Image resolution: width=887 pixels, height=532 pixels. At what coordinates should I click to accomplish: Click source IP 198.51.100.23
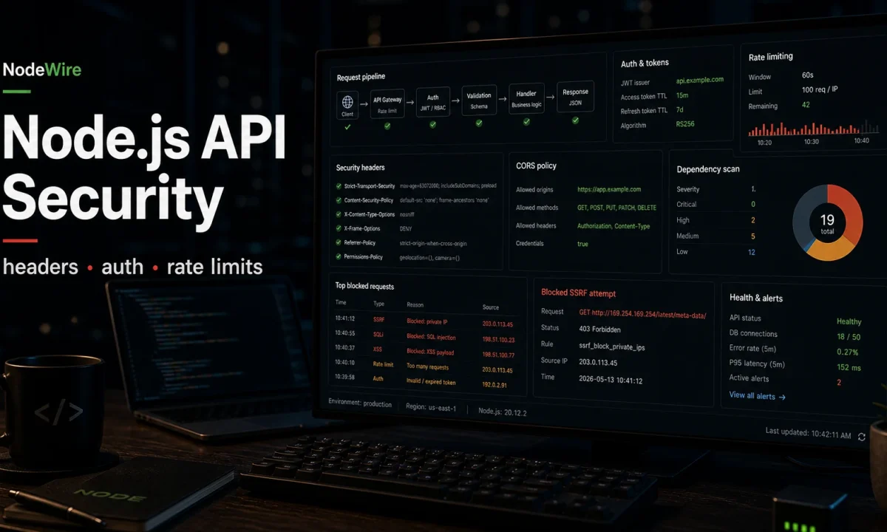(498, 340)
